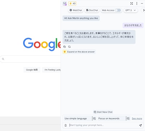This screenshot has width=145, height=131.
Task: Focus the Merlin prompt input field
Action: point(103,125)
